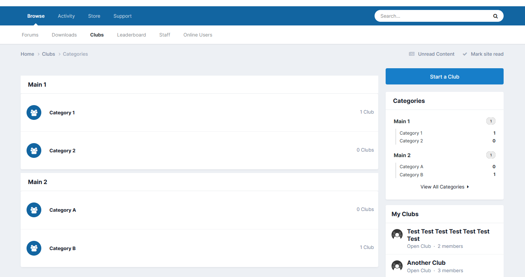
Task: Switch to the Leaderboard tab
Action: click(131, 35)
